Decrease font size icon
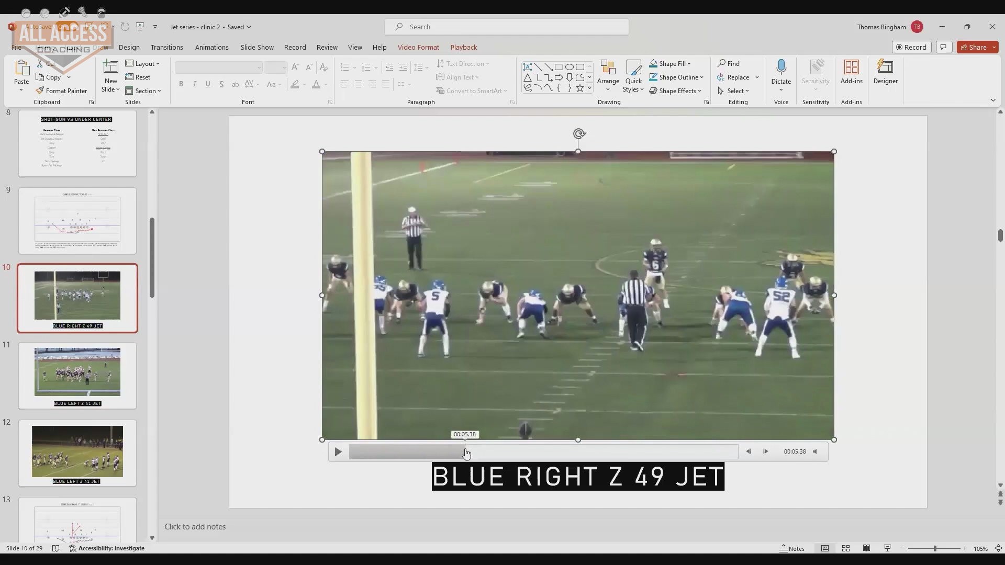The image size is (1005, 565). click(x=309, y=67)
